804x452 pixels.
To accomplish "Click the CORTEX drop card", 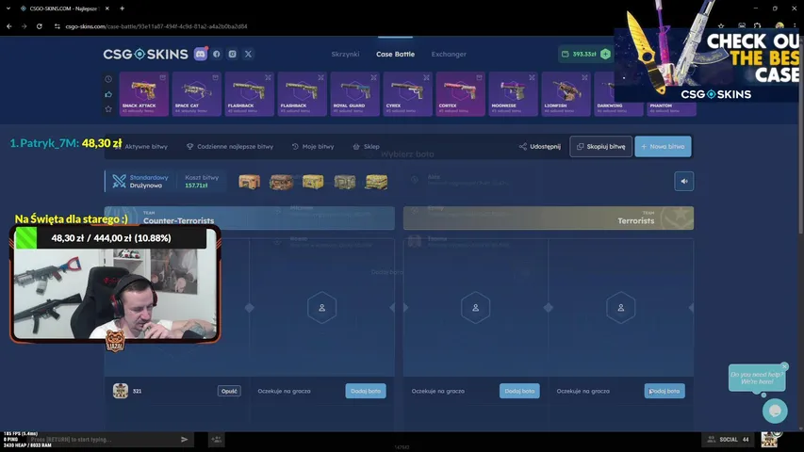I will (461, 94).
